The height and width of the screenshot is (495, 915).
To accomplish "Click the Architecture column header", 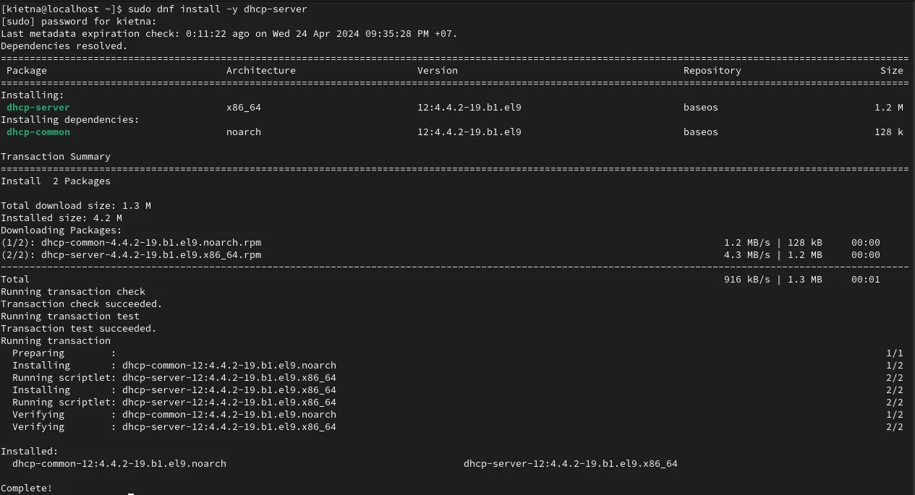I will pos(261,71).
